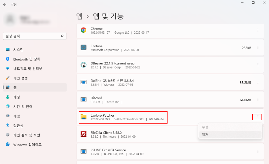Select the Chrome app name text
This screenshot has width=269, height=164.
pos(97,29)
